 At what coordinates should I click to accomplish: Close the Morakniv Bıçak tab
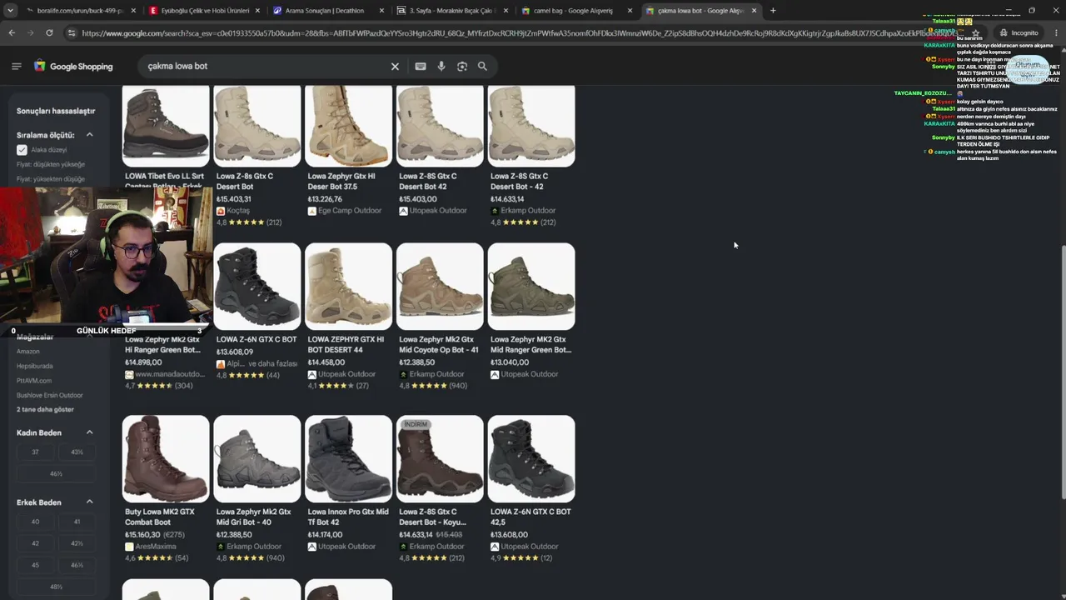pyautogui.click(x=506, y=11)
